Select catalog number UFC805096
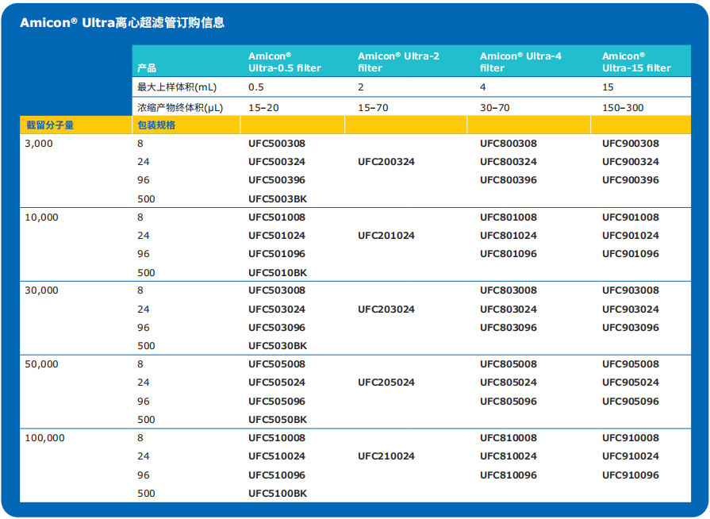The width and height of the screenshot is (710, 519). [509, 402]
